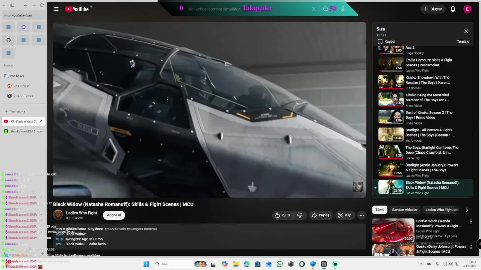Open the volume icon in system tray
This screenshot has height=270, width=481.
[x=451, y=264]
